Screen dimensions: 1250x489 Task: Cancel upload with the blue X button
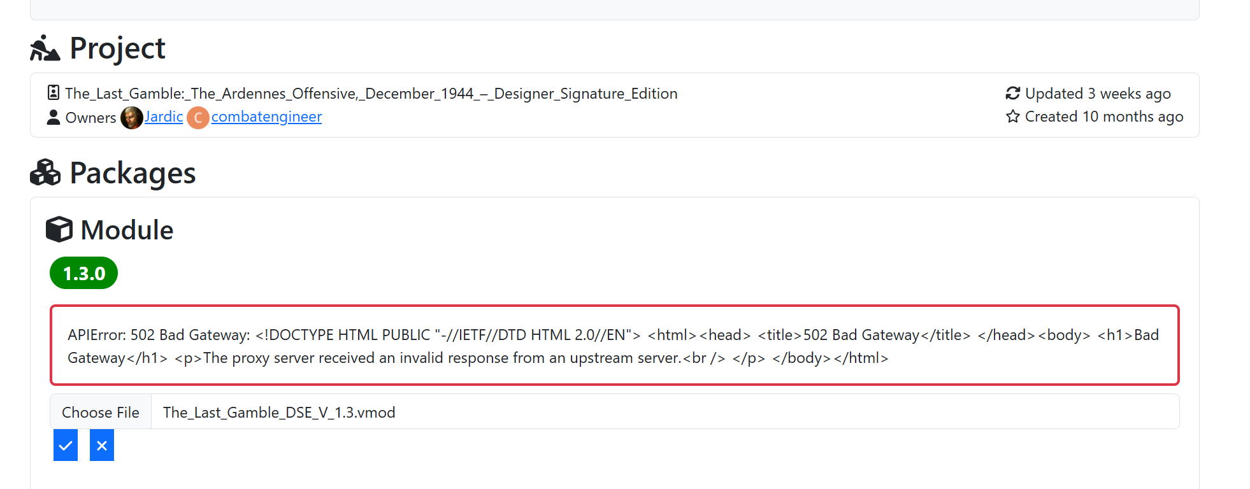[x=102, y=445]
